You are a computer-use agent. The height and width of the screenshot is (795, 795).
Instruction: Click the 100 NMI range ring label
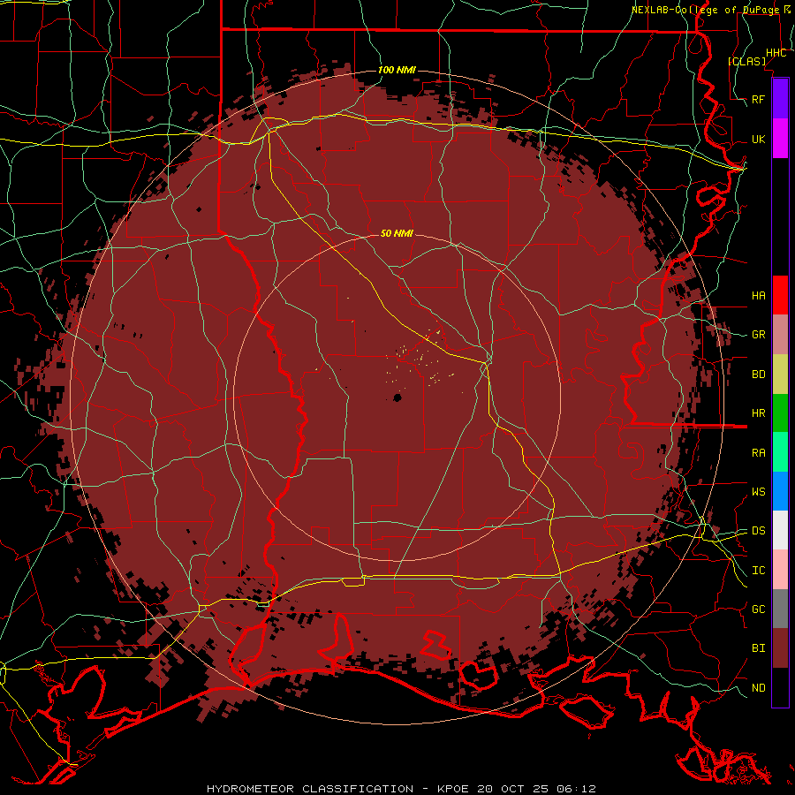(397, 70)
